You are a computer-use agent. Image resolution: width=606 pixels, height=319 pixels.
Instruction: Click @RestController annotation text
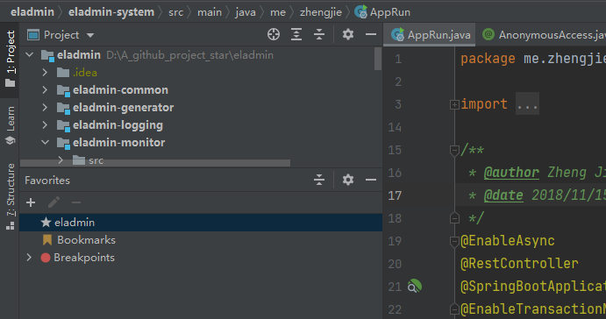(519, 264)
